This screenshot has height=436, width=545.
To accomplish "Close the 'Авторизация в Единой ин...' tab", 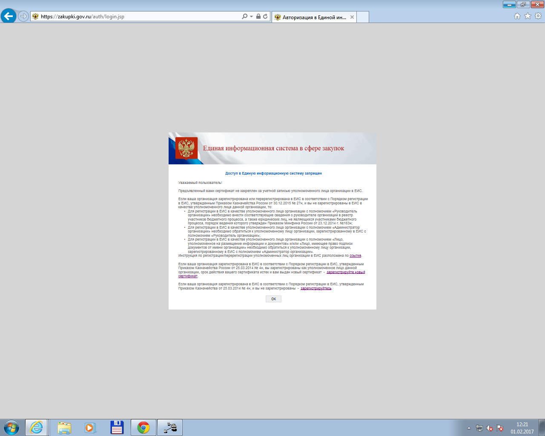I will 352,17.
